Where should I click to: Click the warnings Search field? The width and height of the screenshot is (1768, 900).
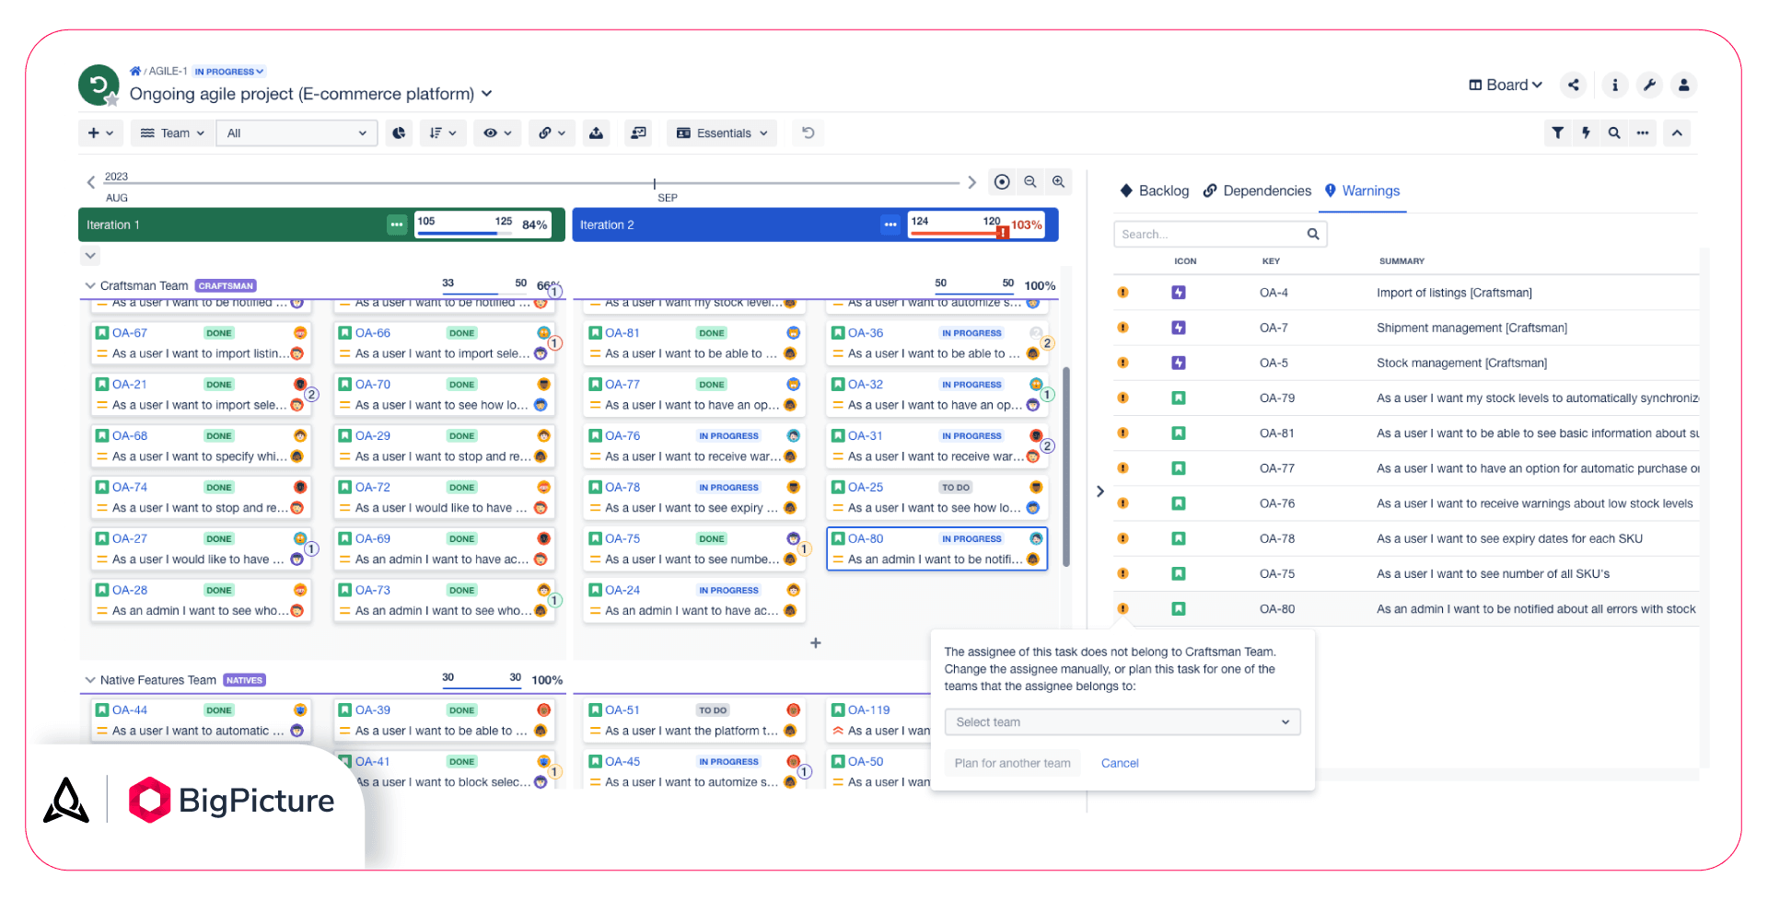(1220, 235)
